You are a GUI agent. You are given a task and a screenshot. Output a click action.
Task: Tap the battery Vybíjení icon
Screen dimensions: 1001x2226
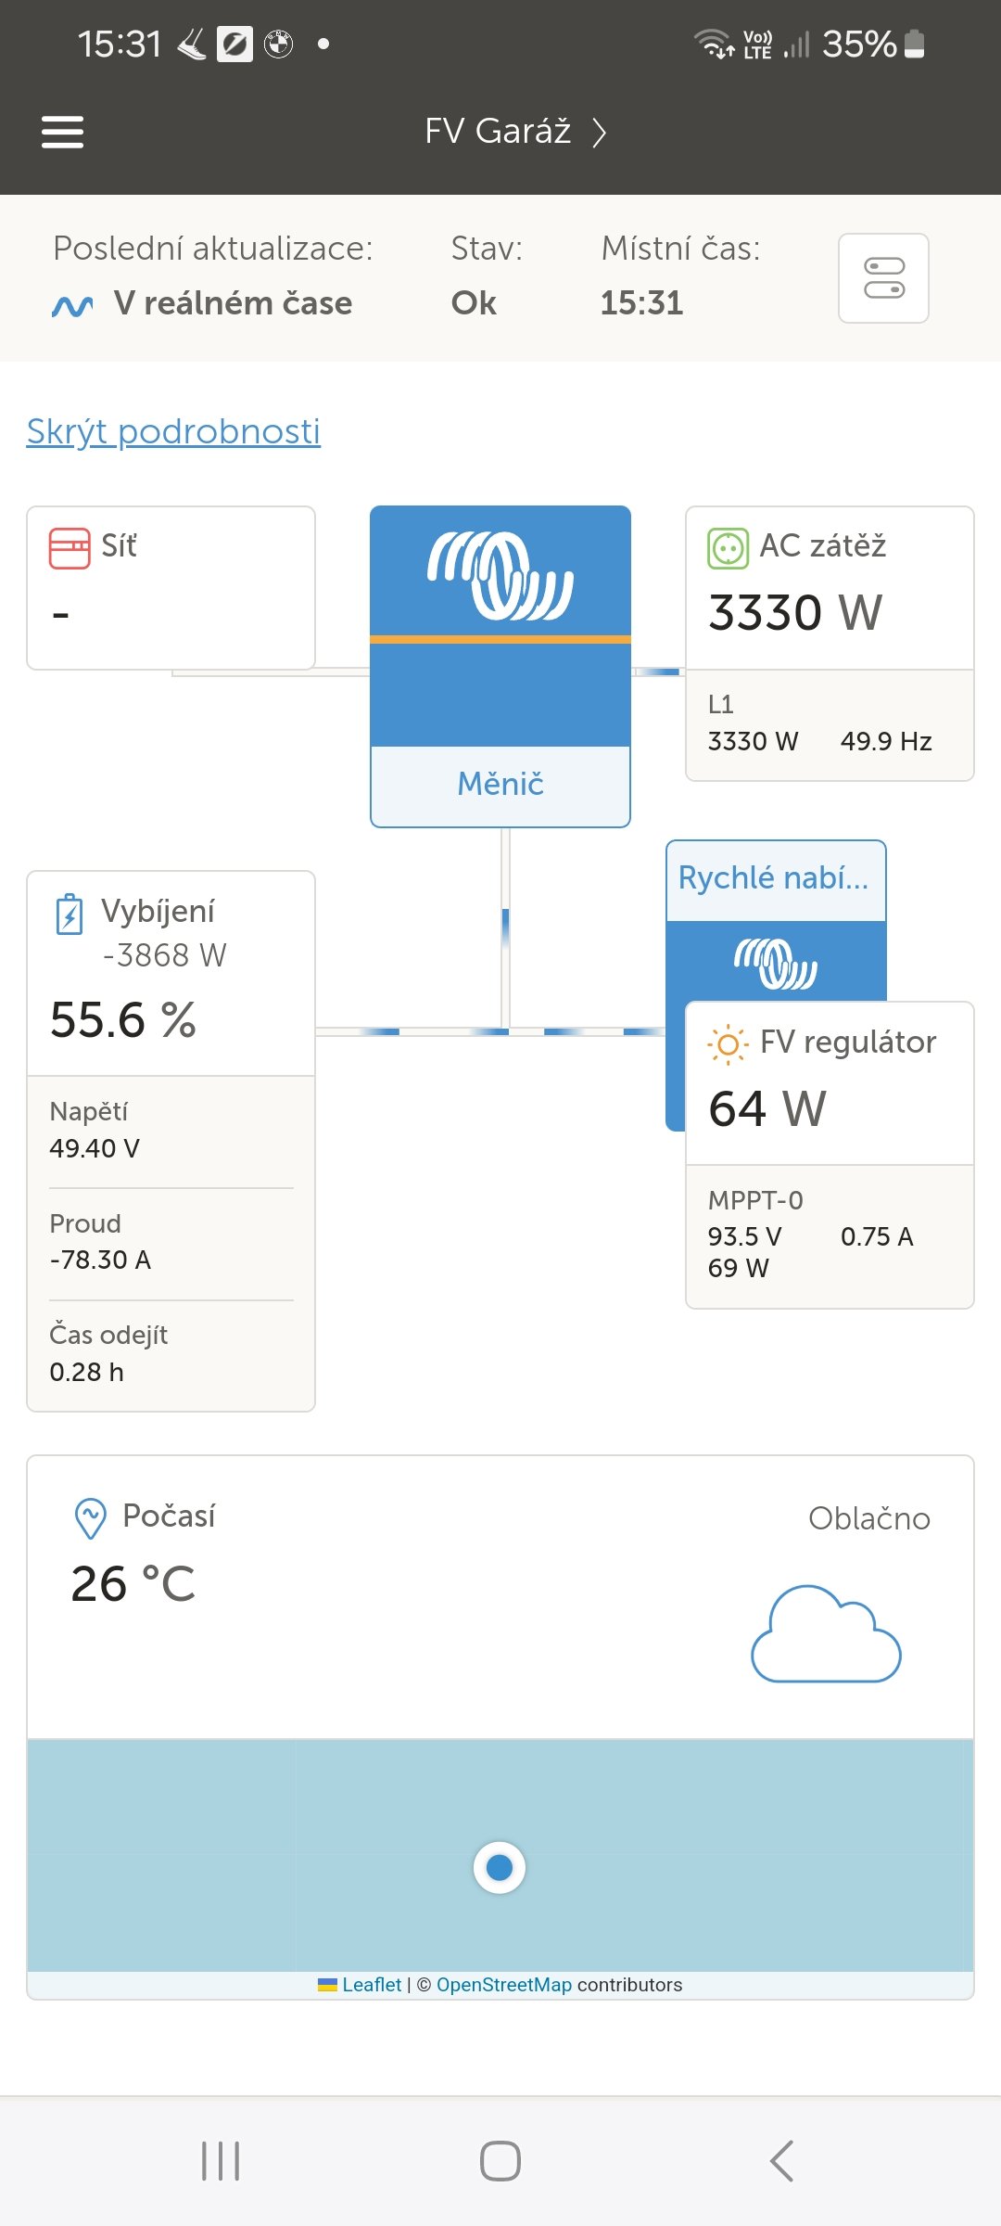tap(70, 915)
